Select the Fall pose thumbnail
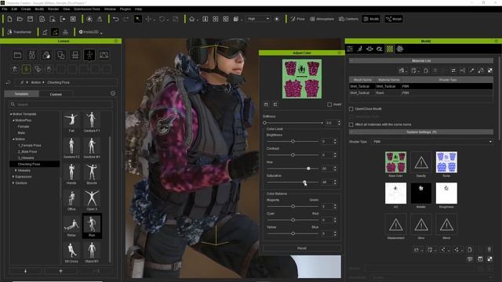The width and height of the screenshot is (502, 282). point(71,122)
